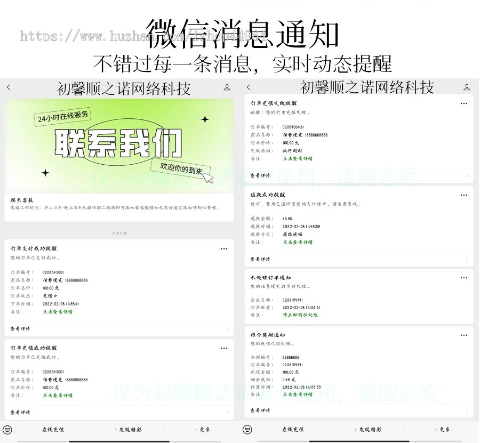Open 更多 menu in left chat
This screenshot has width=480, height=443.
click(x=202, y=430)
